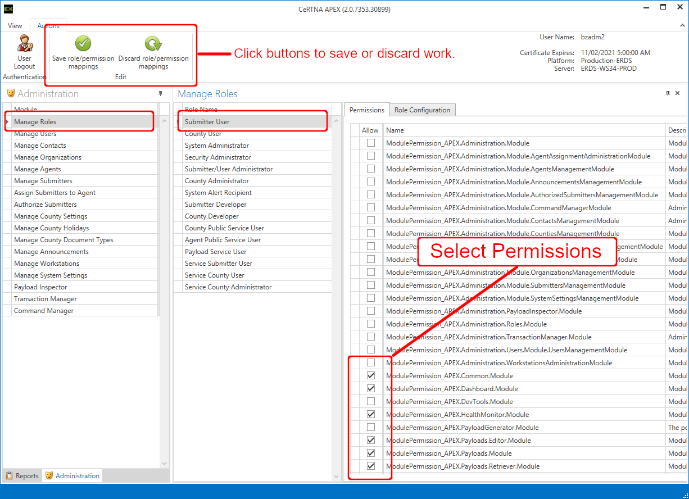The width and height of the screenshot is (689, 499).
Task: Open the View ribbon tab
Action: [x=15, y=26]
